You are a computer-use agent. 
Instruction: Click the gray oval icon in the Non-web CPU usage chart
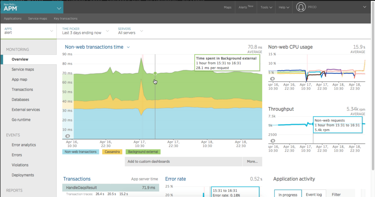tap(272, 79)
